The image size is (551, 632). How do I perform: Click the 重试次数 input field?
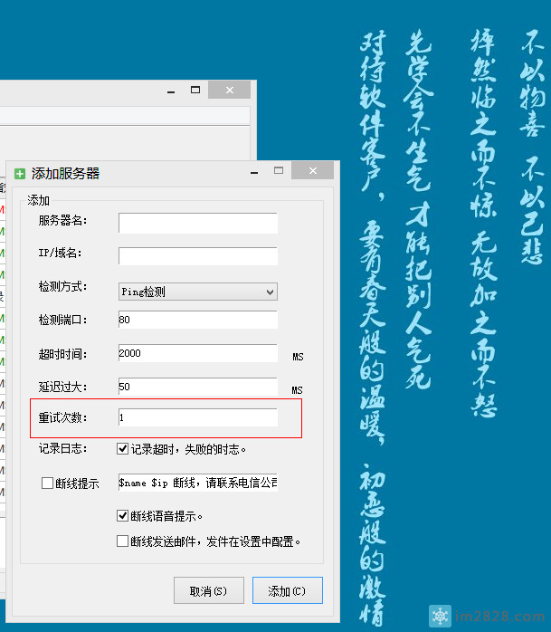click(197, 418)
